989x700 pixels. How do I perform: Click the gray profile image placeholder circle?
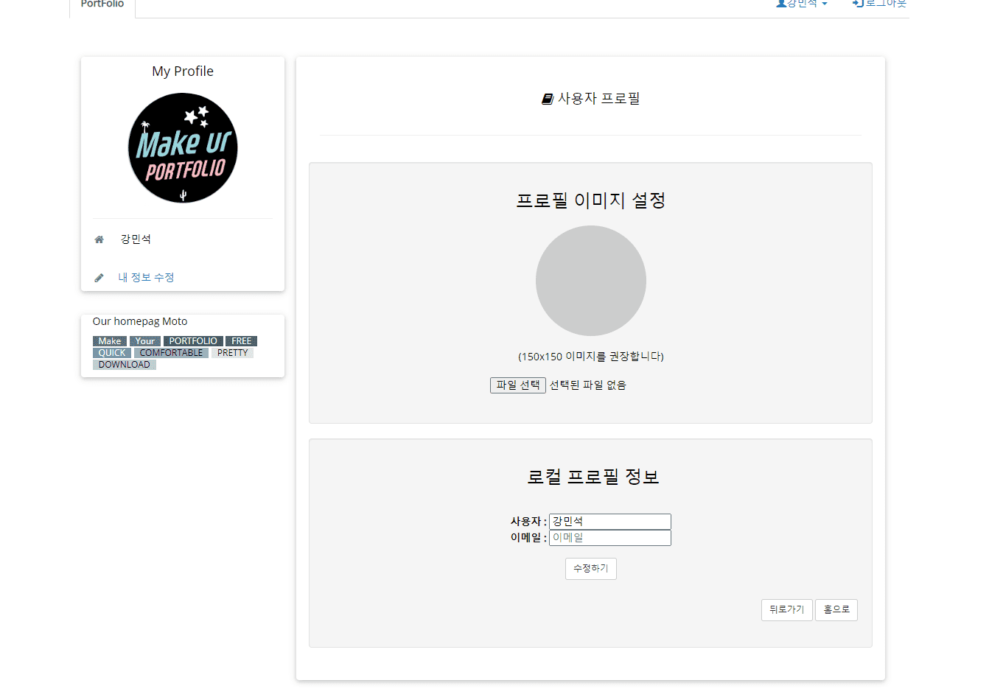tap(591, 281)
